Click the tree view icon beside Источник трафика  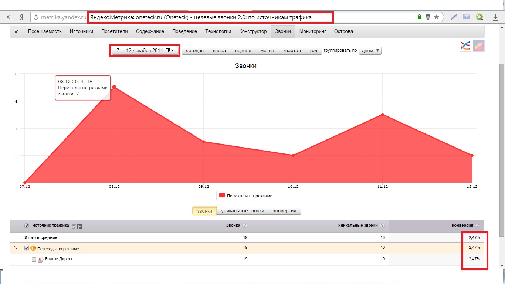(x=74, y=227)
